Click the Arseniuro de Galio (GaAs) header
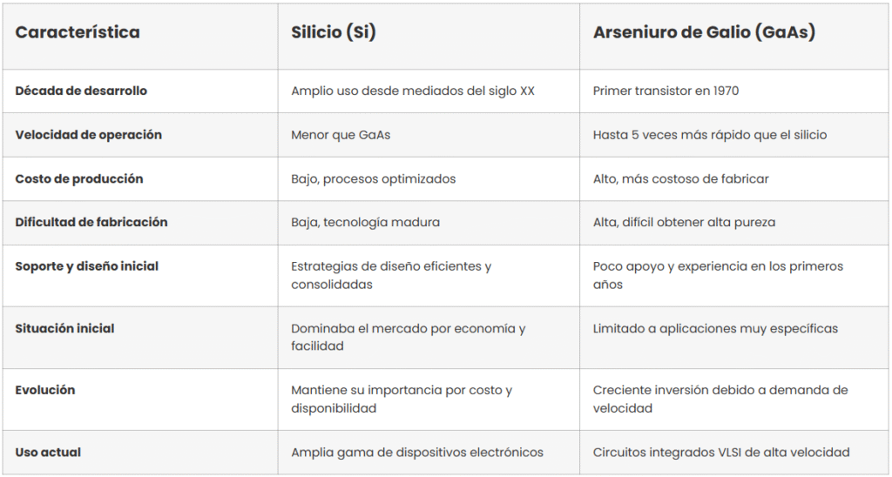Image resolution: width=892 pixels, height=477 pixels. coord(704,32)
